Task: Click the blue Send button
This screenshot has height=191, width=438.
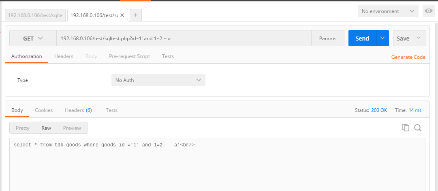Action: (362, 38)
